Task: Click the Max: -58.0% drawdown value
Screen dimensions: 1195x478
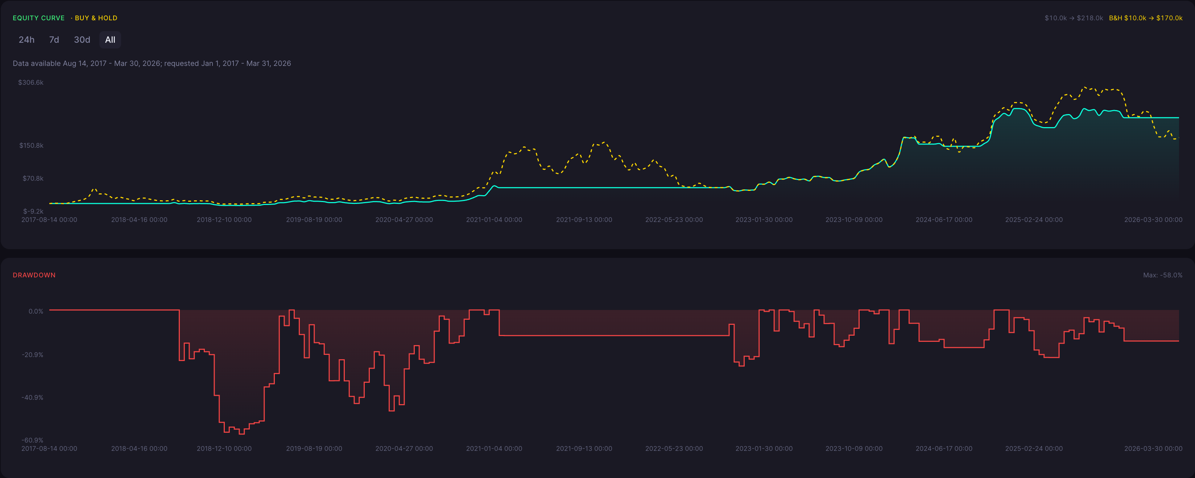Action: tap(1162, 275)
